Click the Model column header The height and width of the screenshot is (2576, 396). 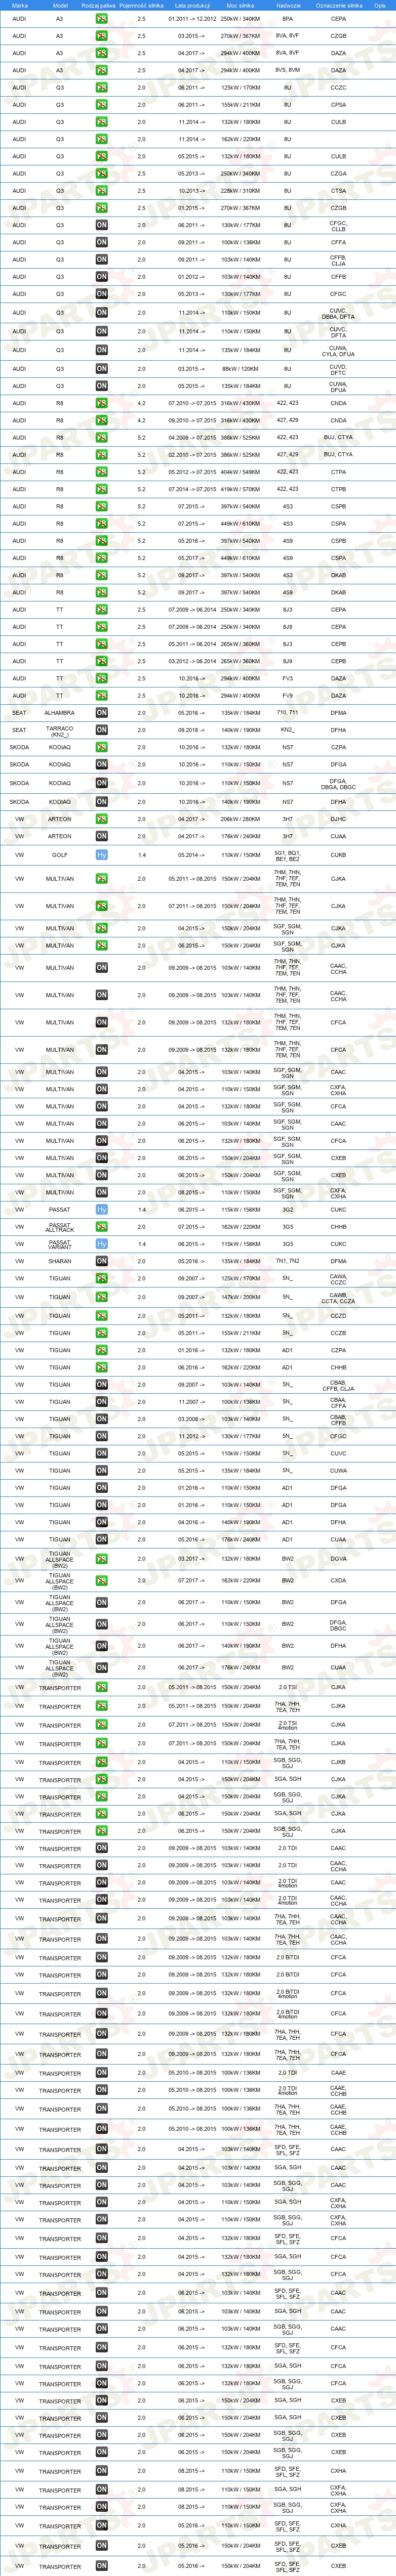coord(60,5)
